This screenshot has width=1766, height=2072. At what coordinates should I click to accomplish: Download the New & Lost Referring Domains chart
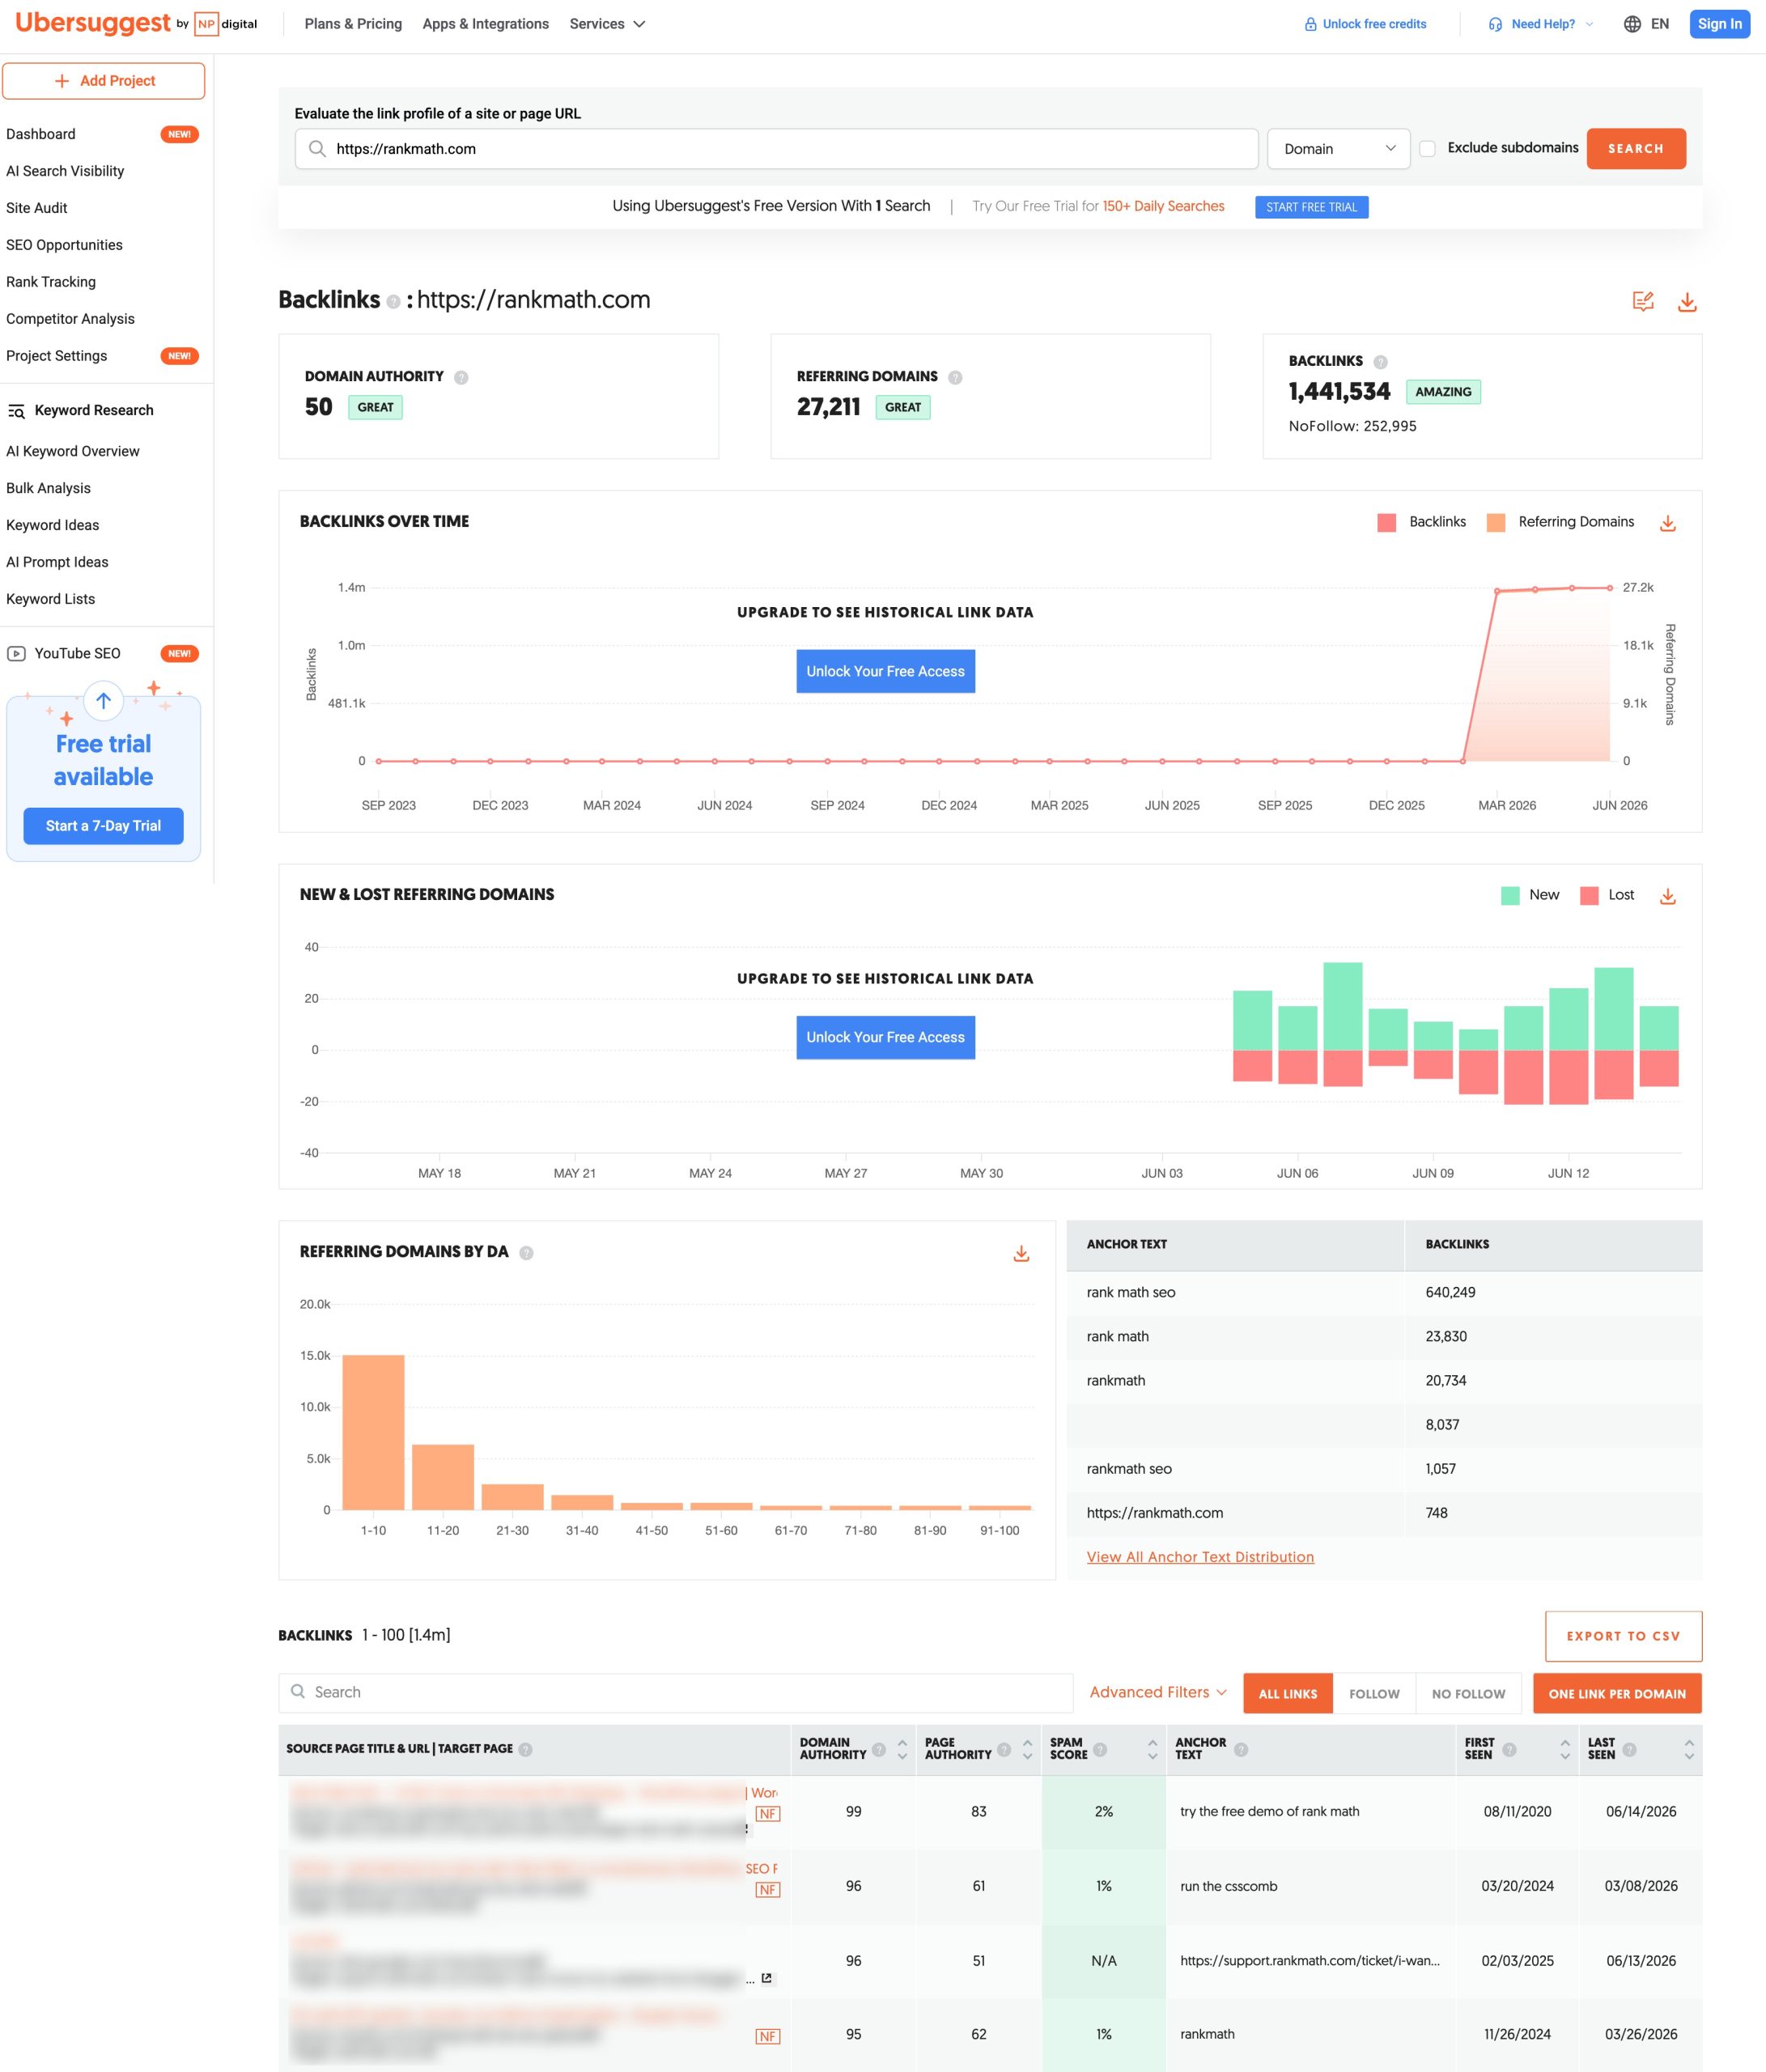tap(1667, 896)
